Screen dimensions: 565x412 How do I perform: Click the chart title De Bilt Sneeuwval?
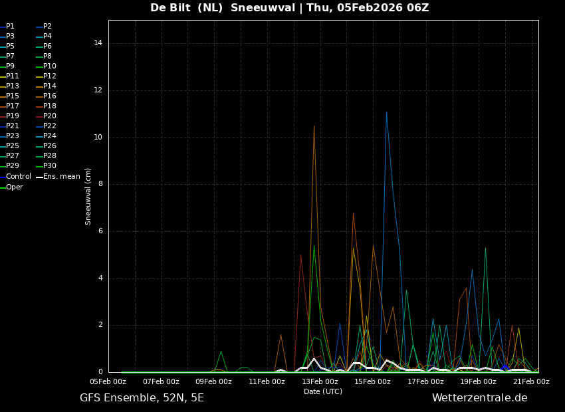(289, 8)
